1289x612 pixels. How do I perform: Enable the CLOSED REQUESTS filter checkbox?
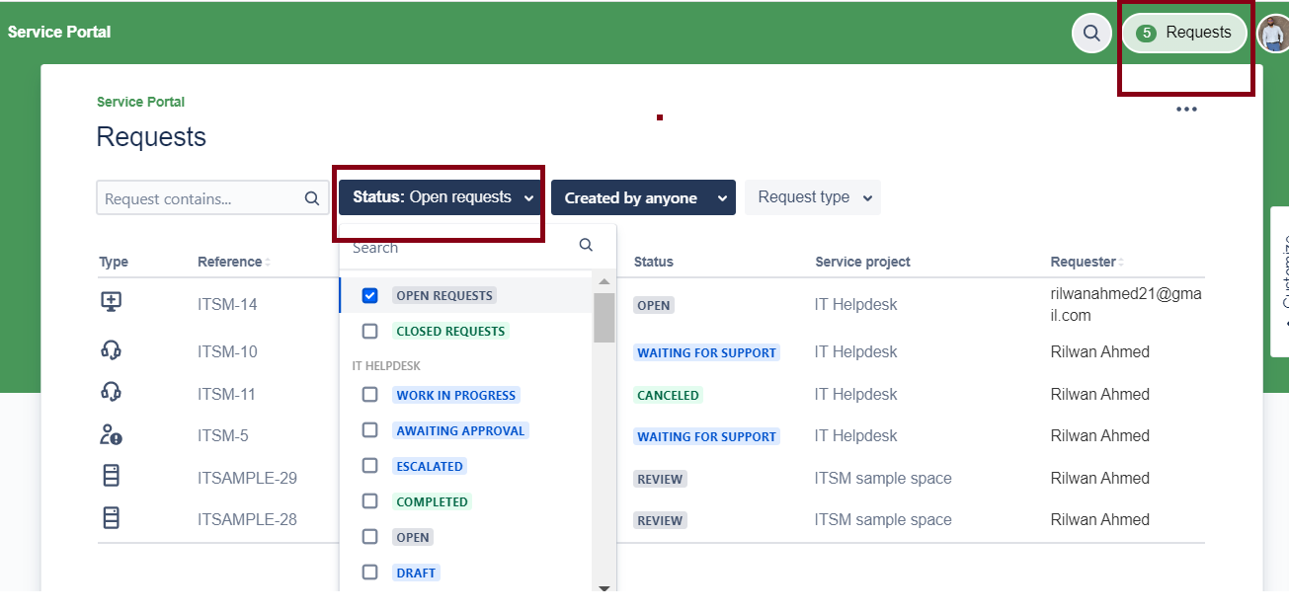click(x=370, y=331)
